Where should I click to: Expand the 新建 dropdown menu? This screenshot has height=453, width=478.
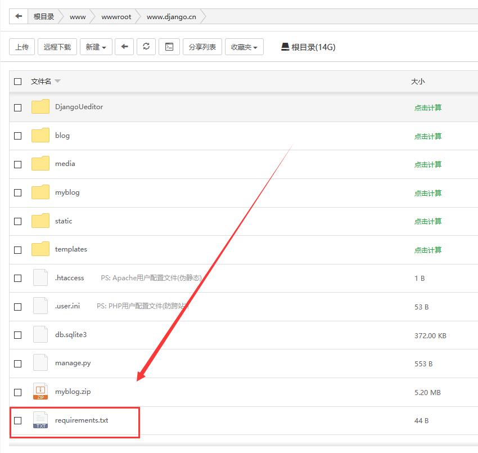coord(96,47)
